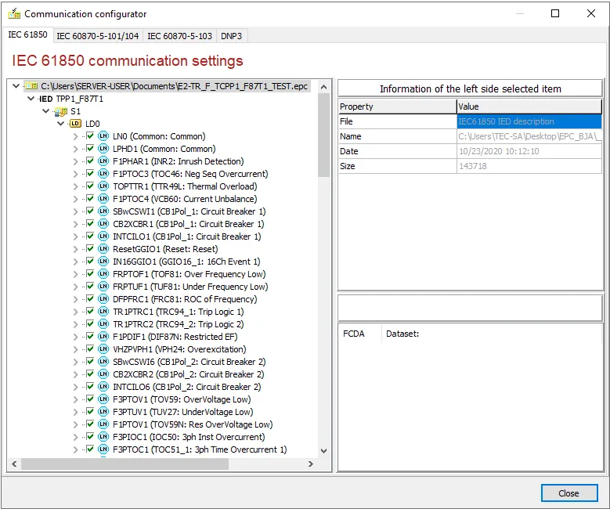The width and height of the screenshot is (610, 509).
Task: Click the LD icon next to LD0
Action: (x=75, y=124)
